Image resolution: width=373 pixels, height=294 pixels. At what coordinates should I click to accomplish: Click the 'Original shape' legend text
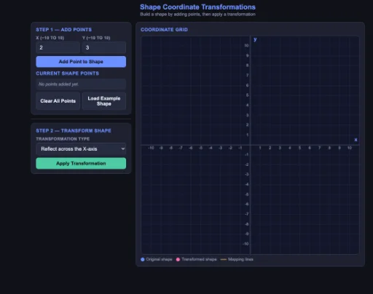tap(159, 260)
